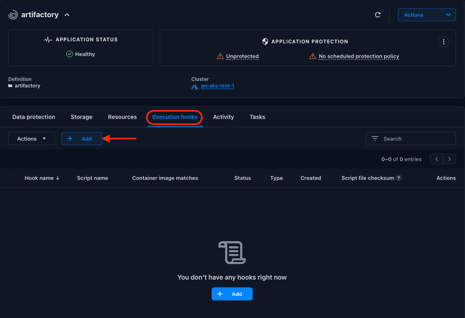This screenshot has width=465, height=318.
Task: Click Container image matches column header
Action: click(x=165, y=178)
